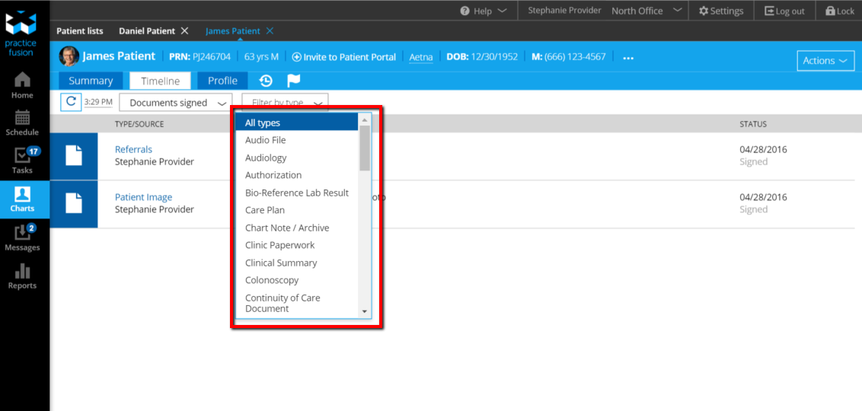
Task: Open the more options ellipsis
Action: (628, 58)
